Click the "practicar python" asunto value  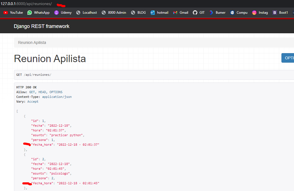tap(66, 135)
